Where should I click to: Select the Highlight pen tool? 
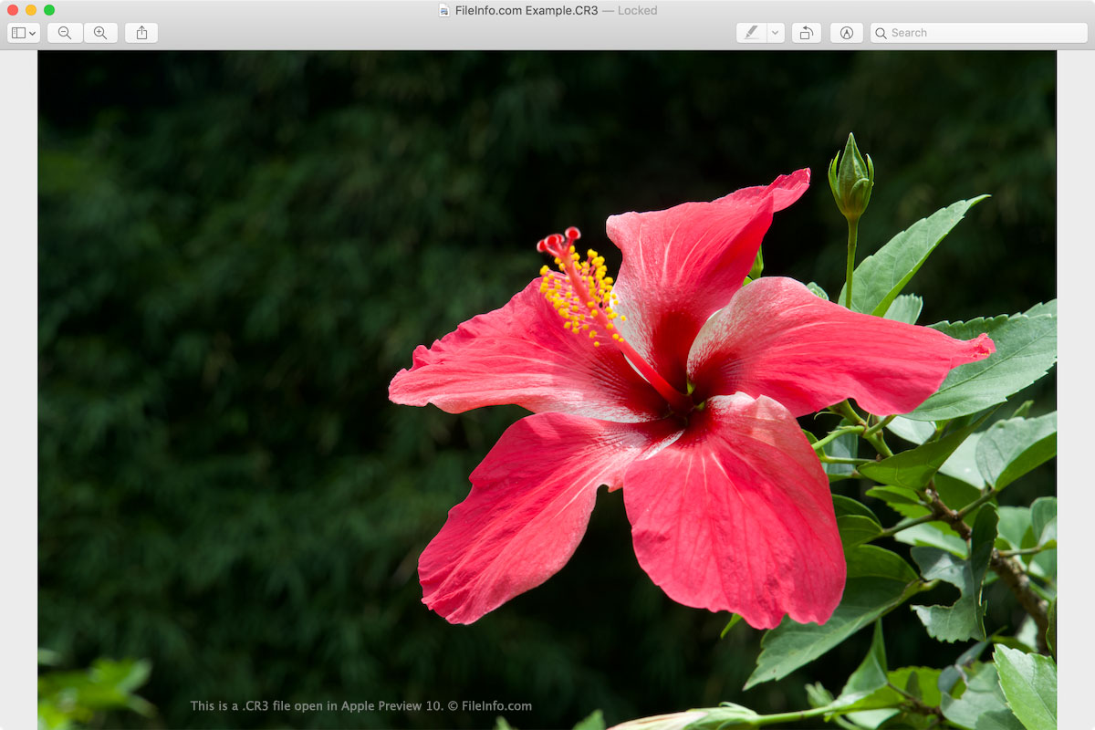tap(751, 33)
